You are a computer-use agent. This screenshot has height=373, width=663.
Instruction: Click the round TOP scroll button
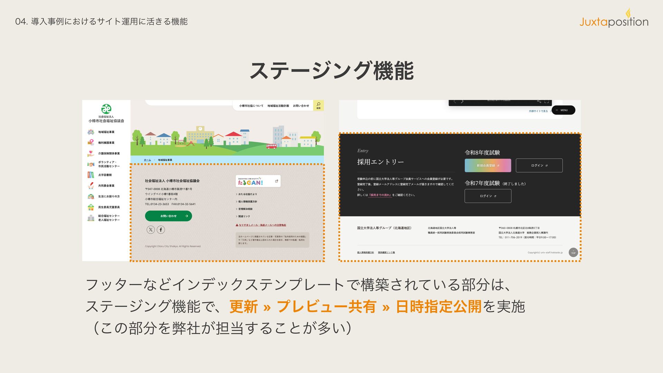coord(573,252)
